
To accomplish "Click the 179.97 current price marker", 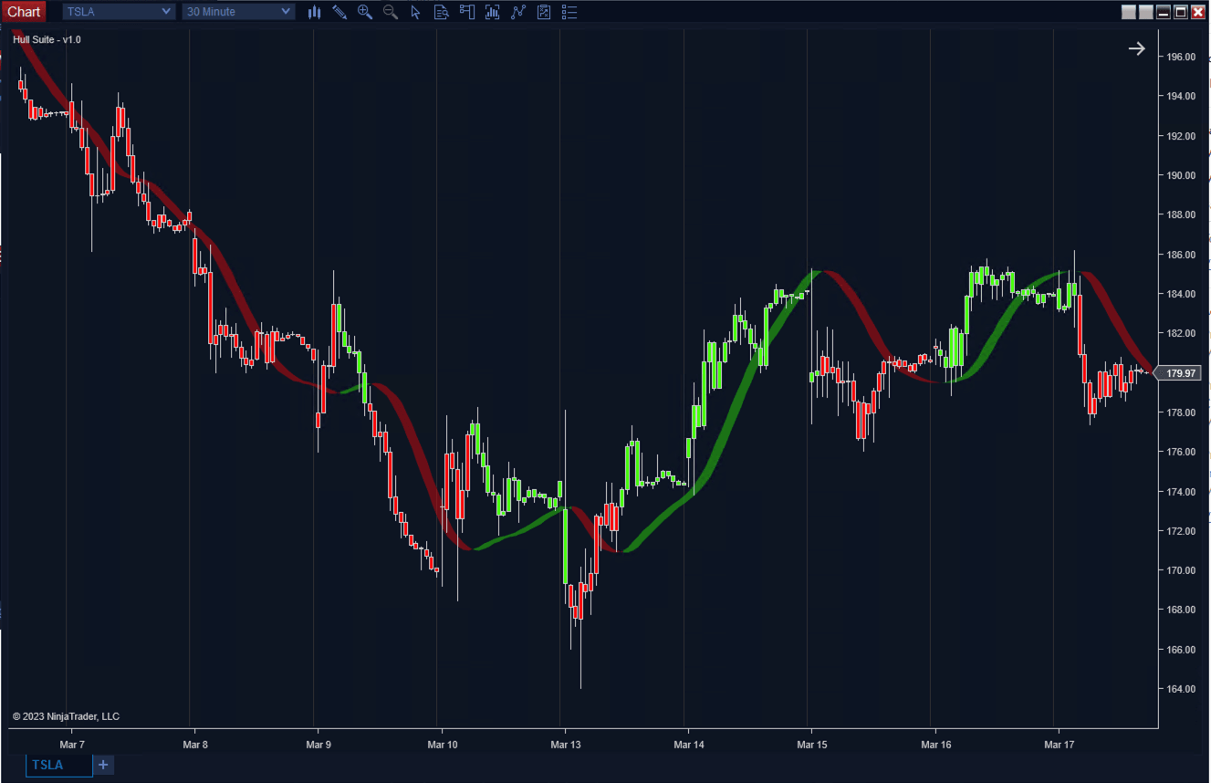I will [1181, 373].
